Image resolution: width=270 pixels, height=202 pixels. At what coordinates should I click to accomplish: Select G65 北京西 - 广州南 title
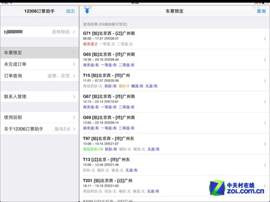pos(109,54)
